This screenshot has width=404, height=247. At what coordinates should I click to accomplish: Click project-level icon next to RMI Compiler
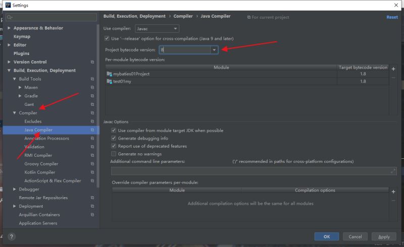[92, 155]
